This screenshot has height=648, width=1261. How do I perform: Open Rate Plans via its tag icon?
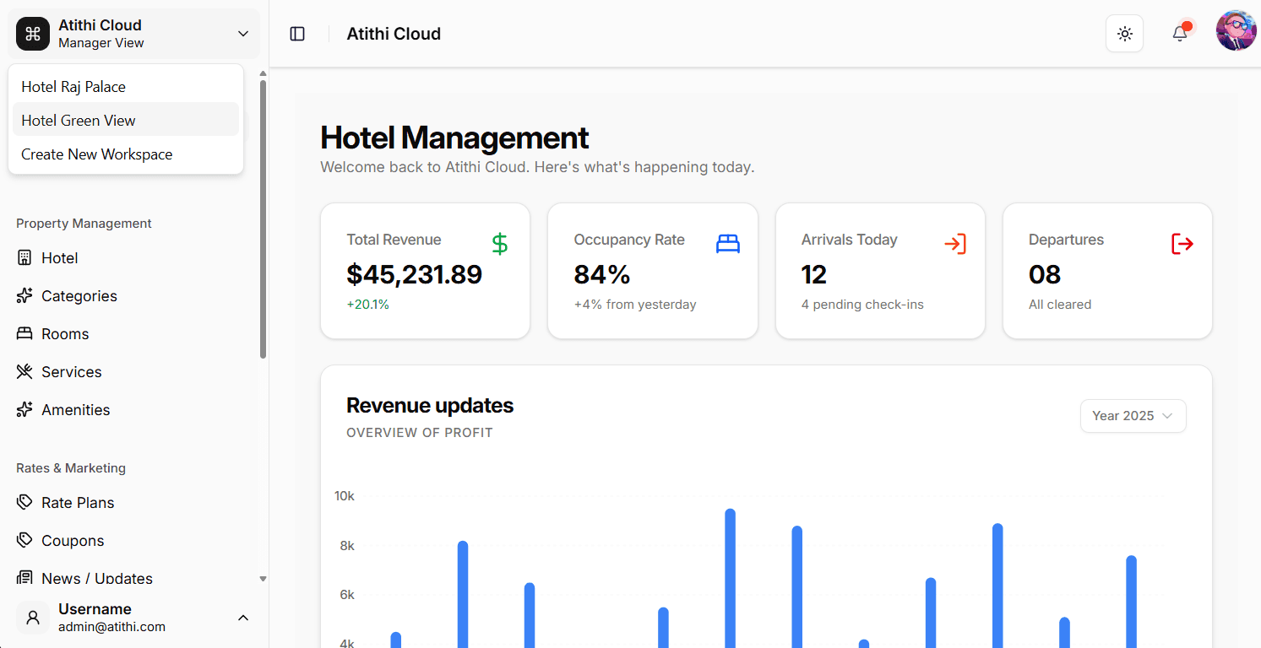tap(25, 502)
